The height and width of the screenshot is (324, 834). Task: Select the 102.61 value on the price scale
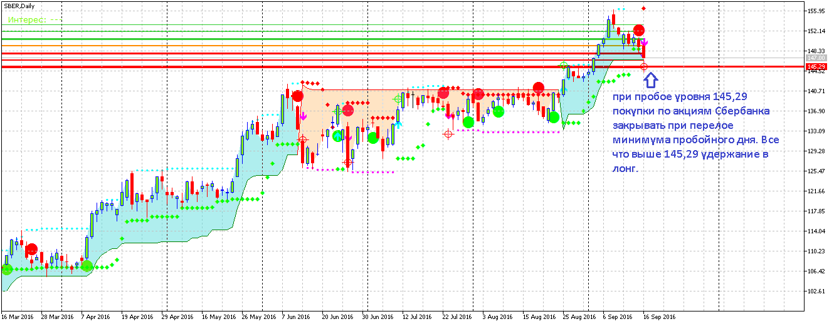click(816, 291)
